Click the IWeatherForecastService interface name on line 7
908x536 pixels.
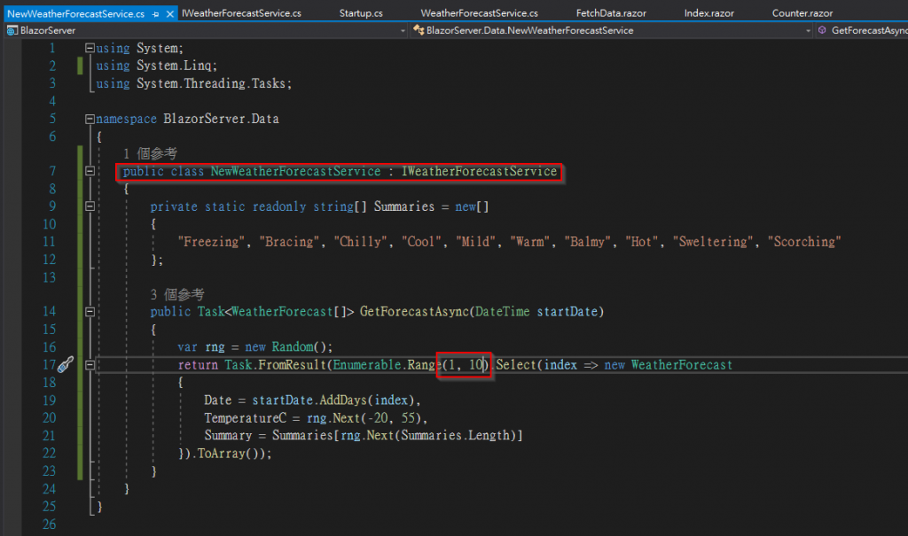point(479,171)
